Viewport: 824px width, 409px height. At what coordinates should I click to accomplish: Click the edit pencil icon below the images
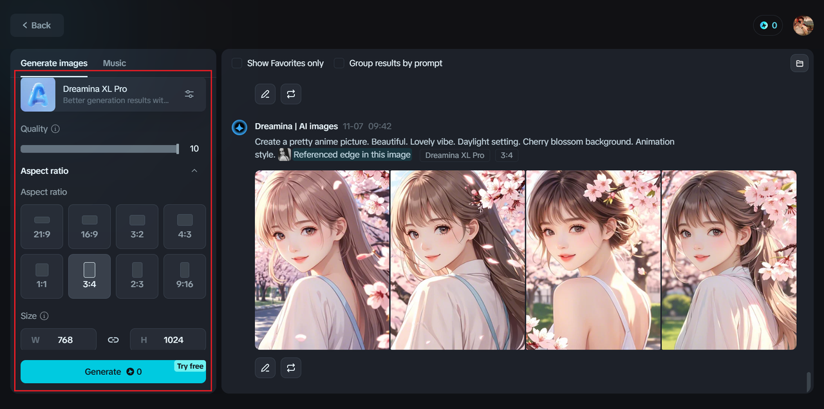(x=265, y=368)
